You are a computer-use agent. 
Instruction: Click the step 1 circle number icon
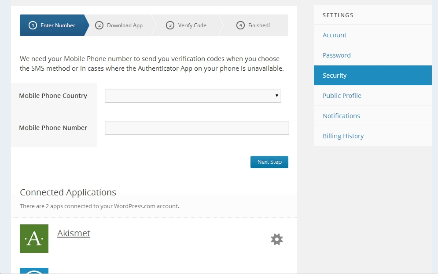(x=33, y=25)
